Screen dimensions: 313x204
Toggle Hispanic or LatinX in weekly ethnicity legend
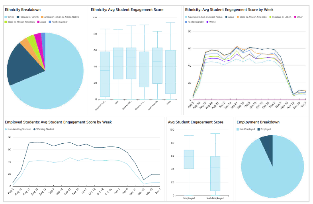pos(280,17)
